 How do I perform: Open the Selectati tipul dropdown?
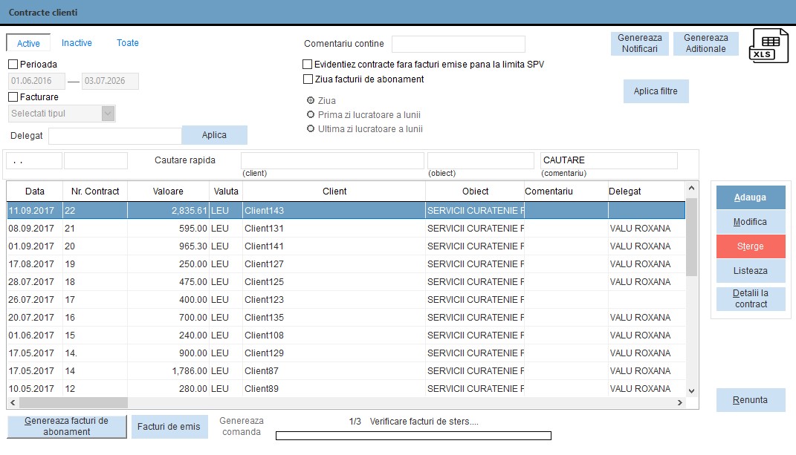(x=62, y=114)
